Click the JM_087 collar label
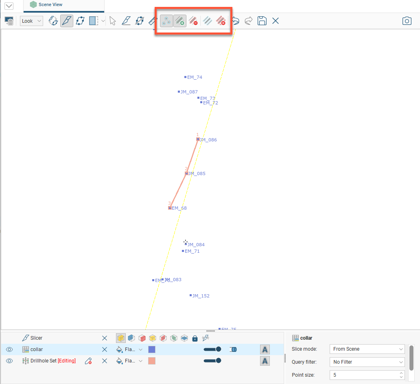The height and width of the screenshot is (384, 420). (x=189, y=92)
